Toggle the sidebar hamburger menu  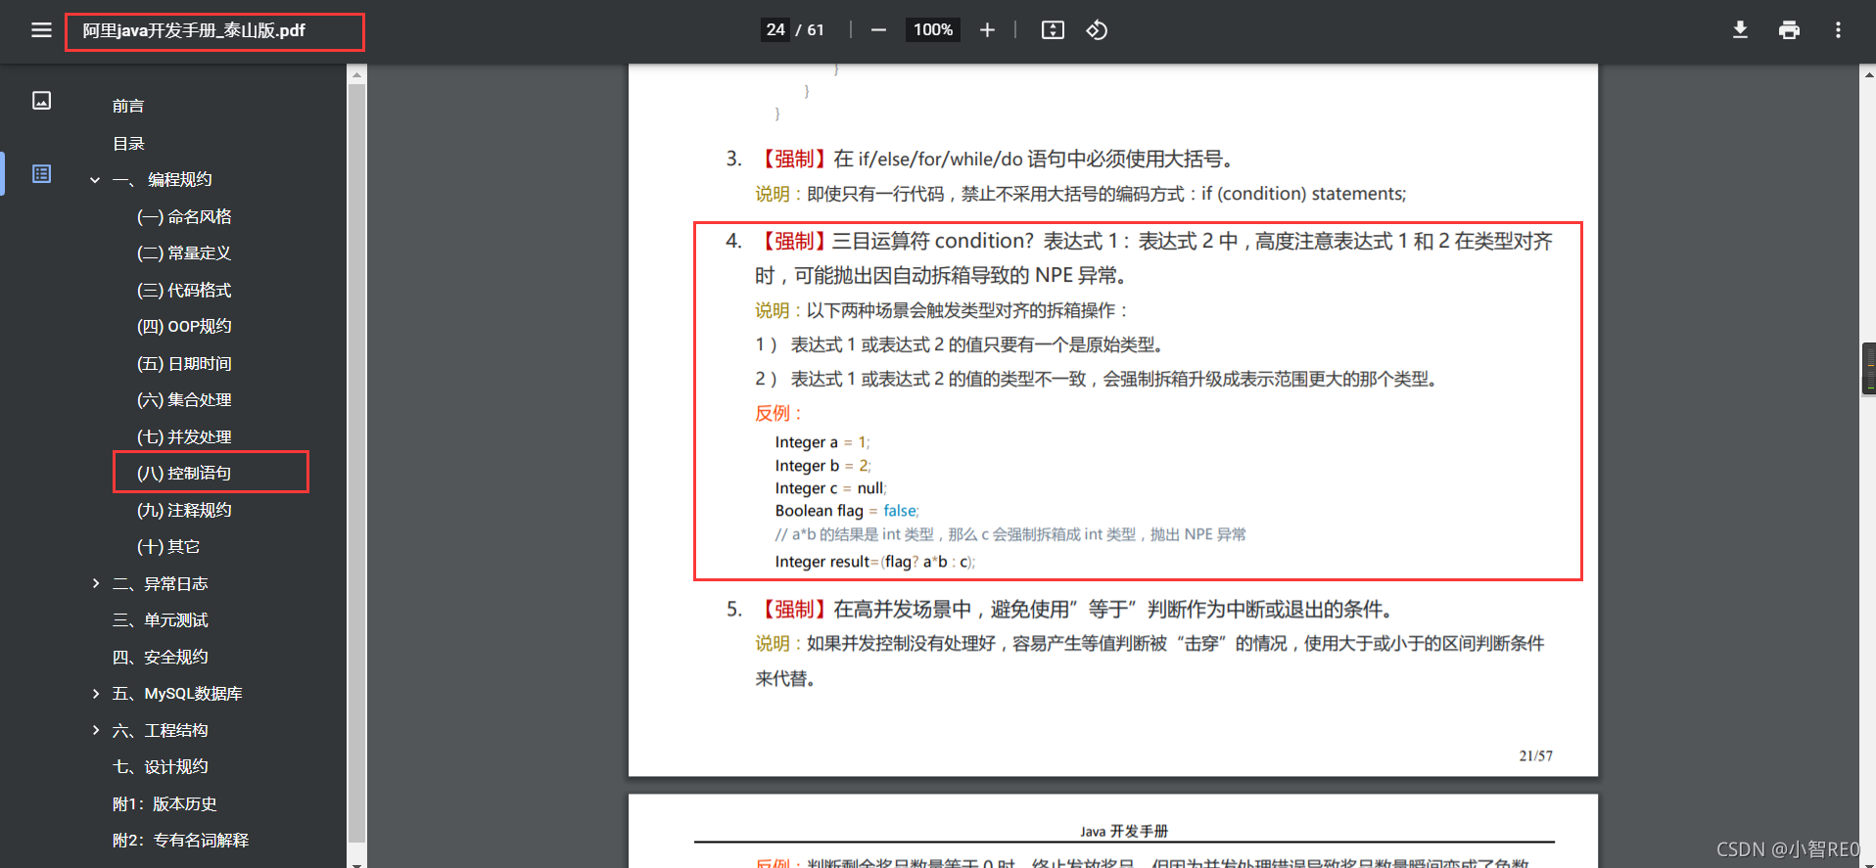[41, 30]
